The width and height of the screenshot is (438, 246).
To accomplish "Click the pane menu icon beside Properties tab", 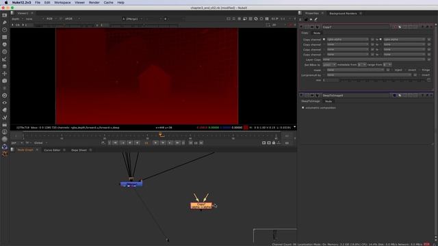I will pos(300,13).
